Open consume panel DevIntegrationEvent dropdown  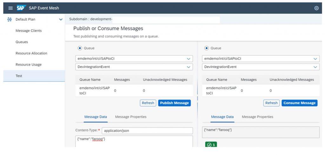coord(261,67)
